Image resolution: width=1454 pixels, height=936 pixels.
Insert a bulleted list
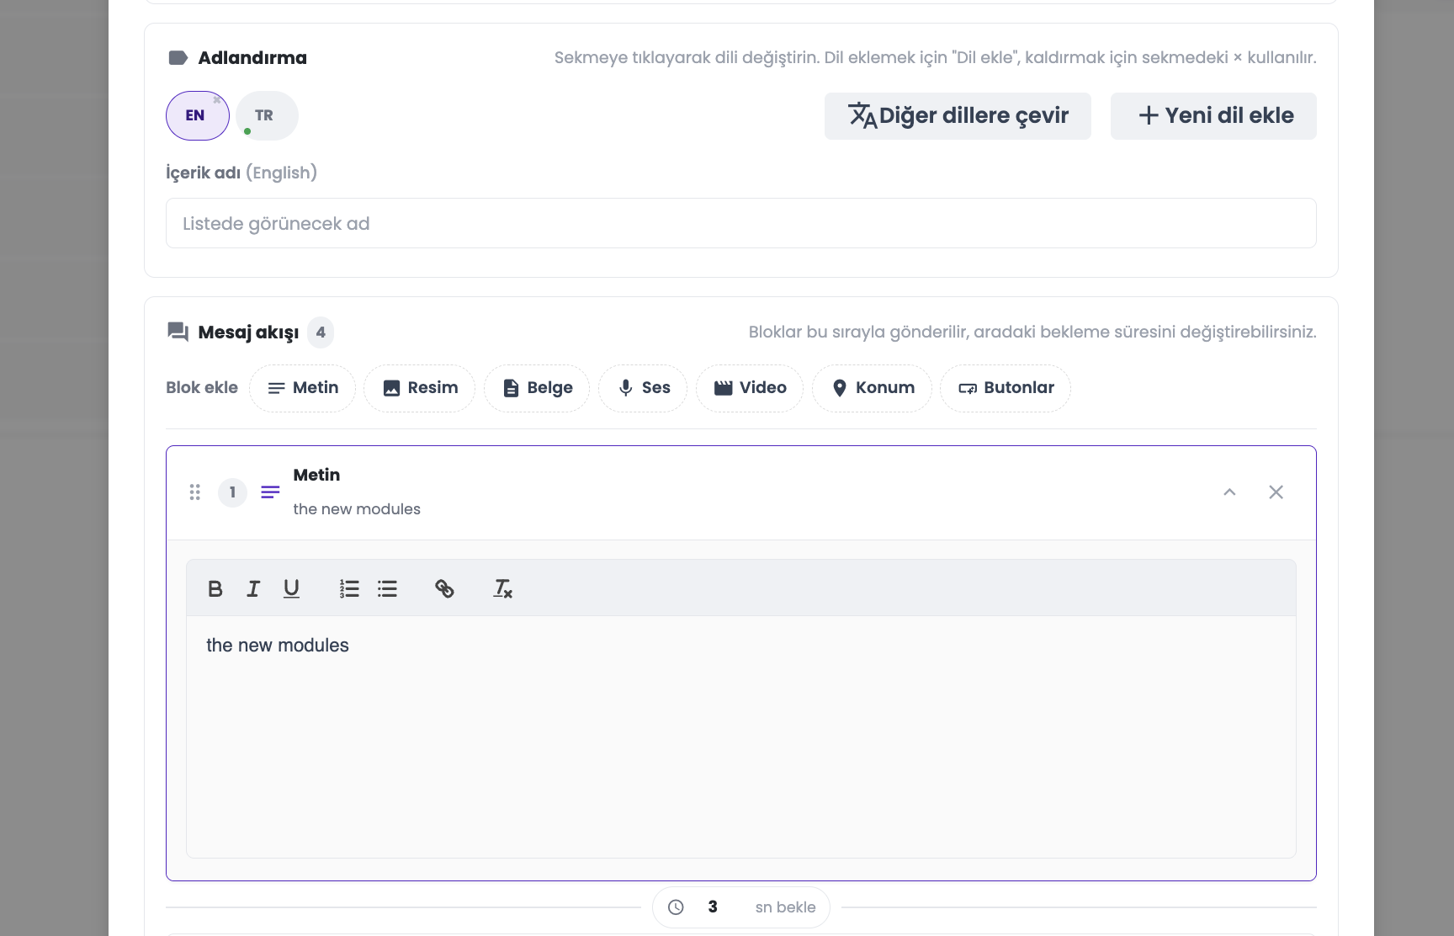tap(387, 588)
